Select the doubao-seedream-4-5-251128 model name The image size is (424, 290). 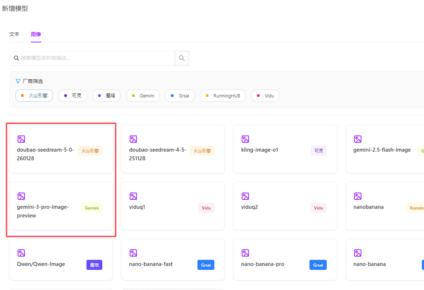pos(158,154)
